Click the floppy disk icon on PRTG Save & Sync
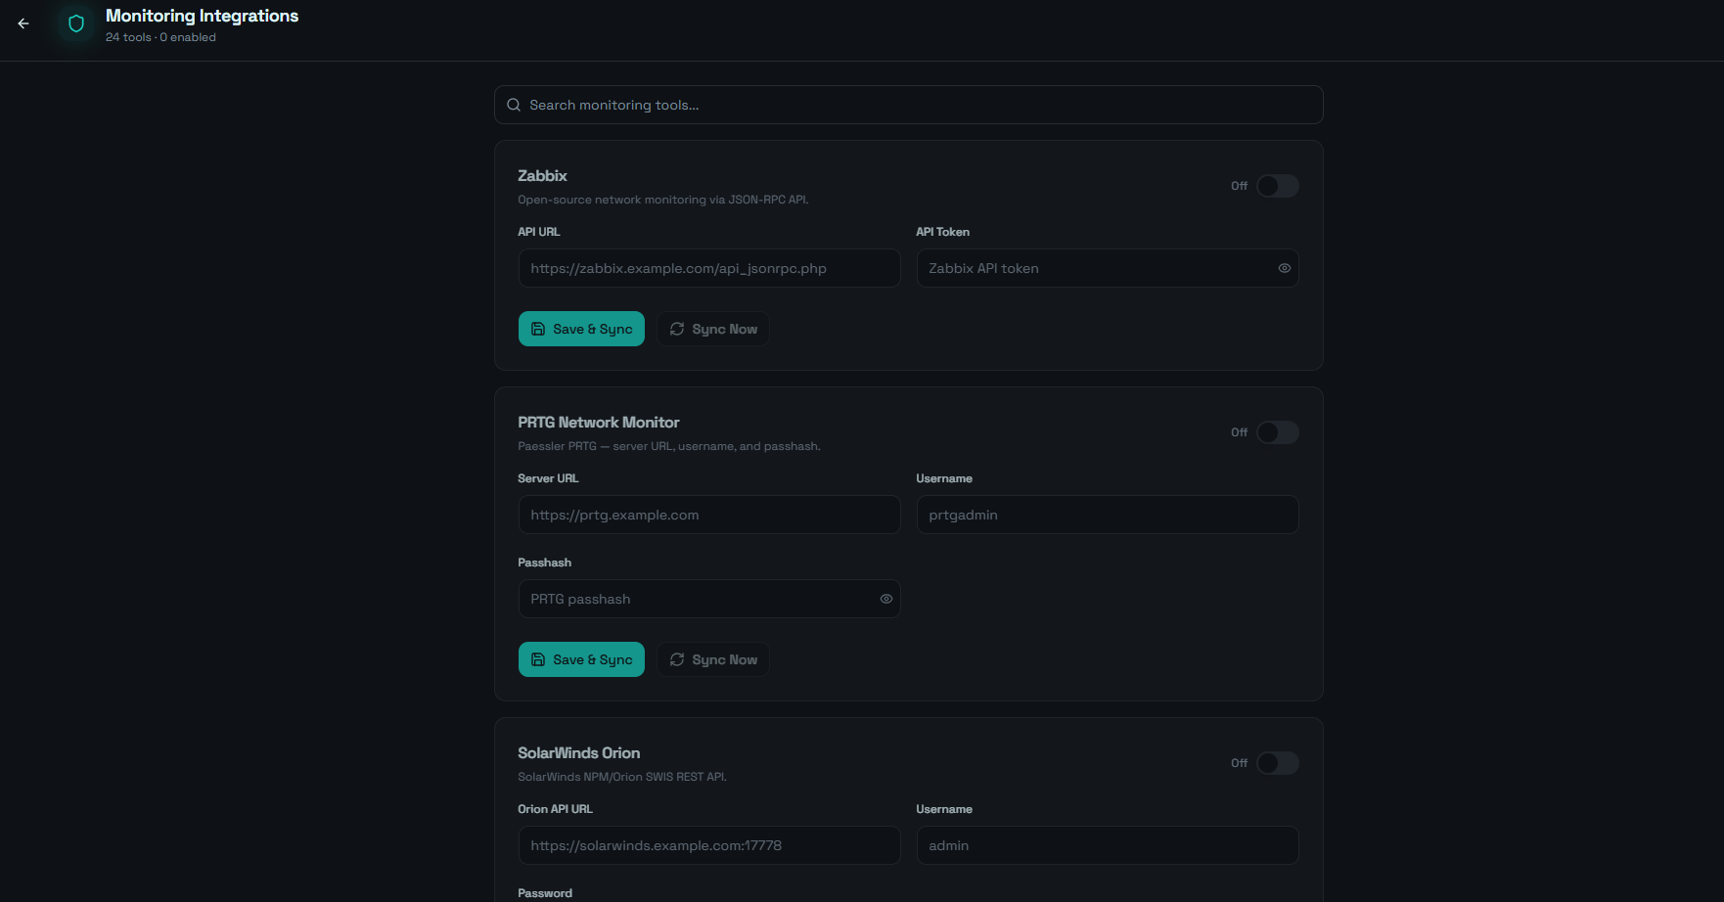 tap(538, 659)
